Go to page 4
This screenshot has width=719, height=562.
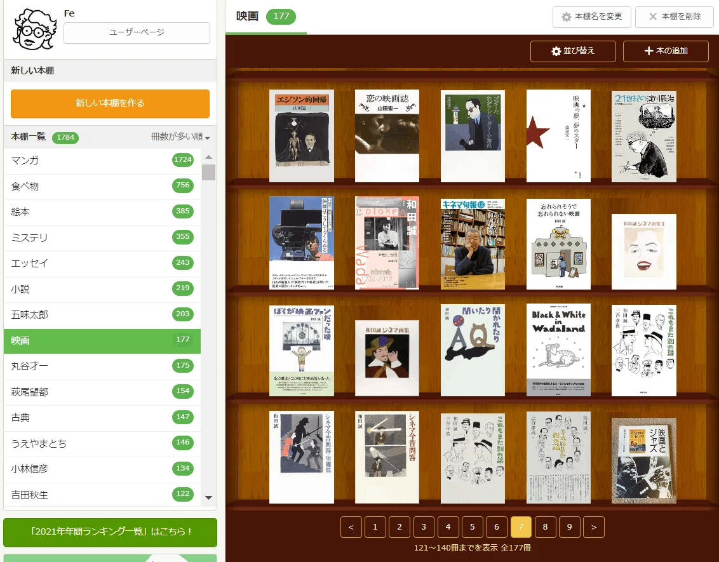pos(448,527)
